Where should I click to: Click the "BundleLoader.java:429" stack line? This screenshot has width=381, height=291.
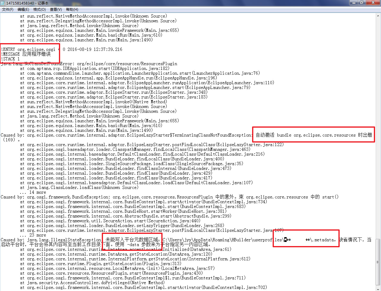tap(116, 173)
